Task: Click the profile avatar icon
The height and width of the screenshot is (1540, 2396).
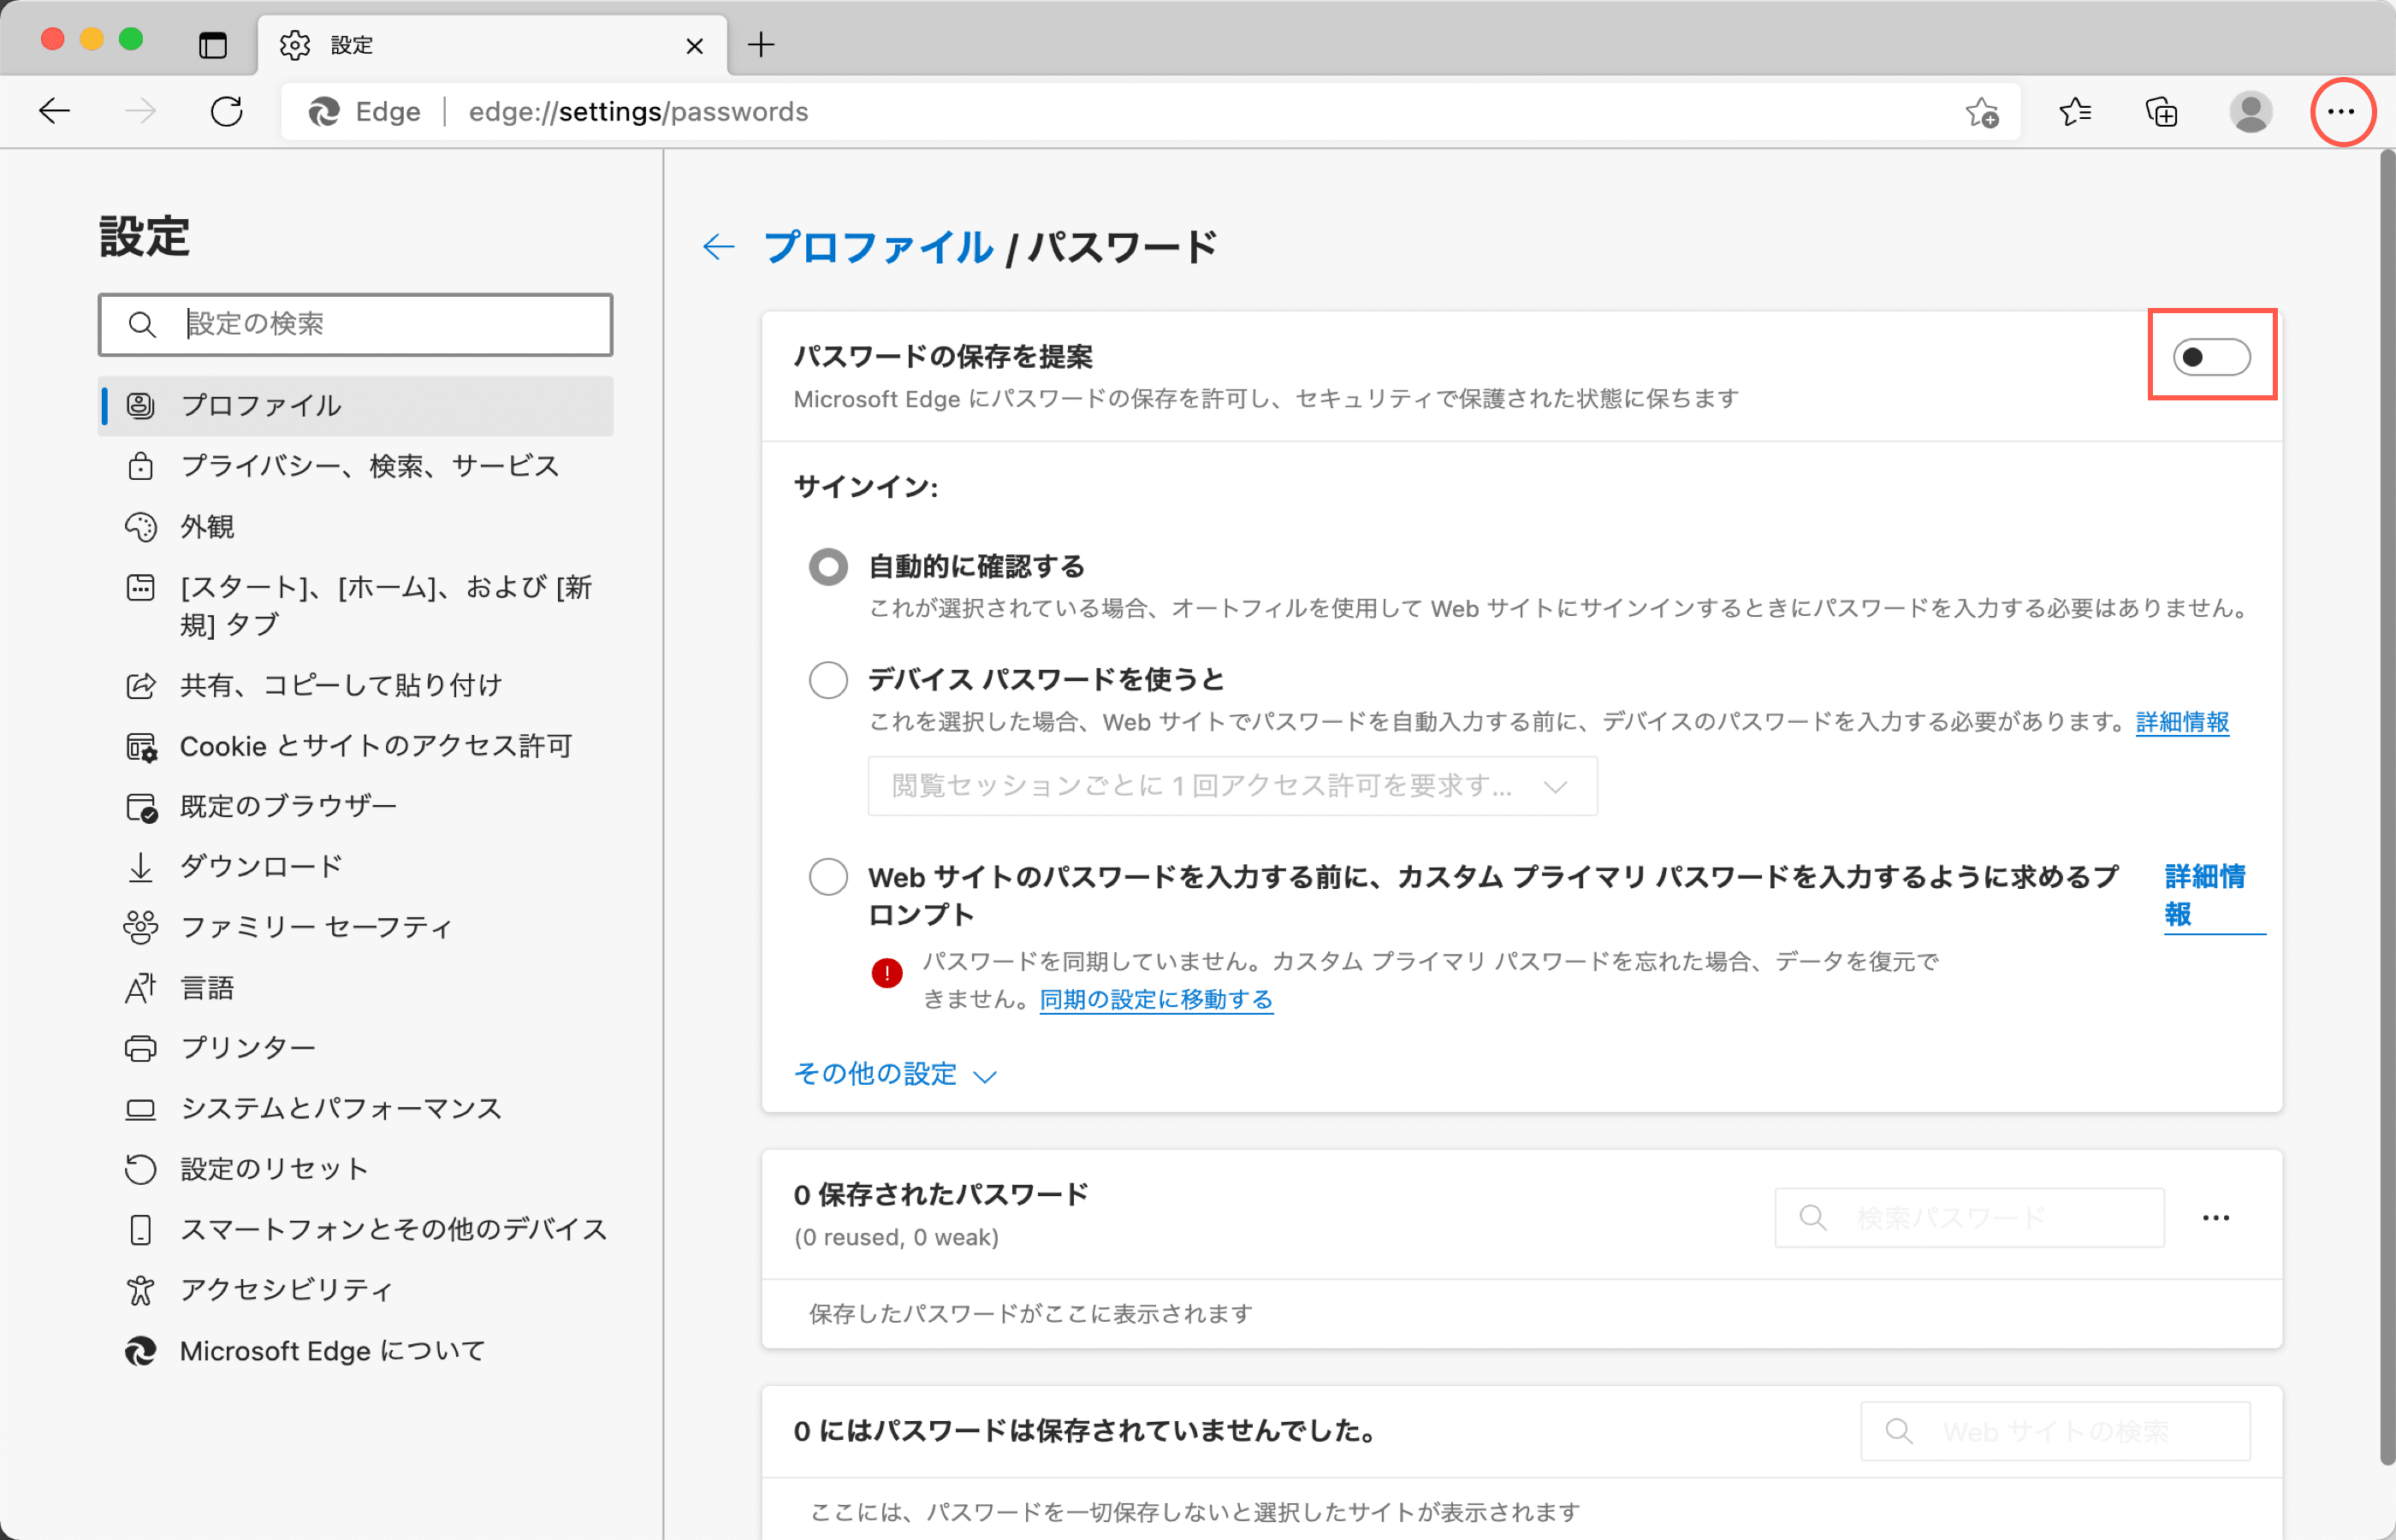Action: [x=2250, y=112]
